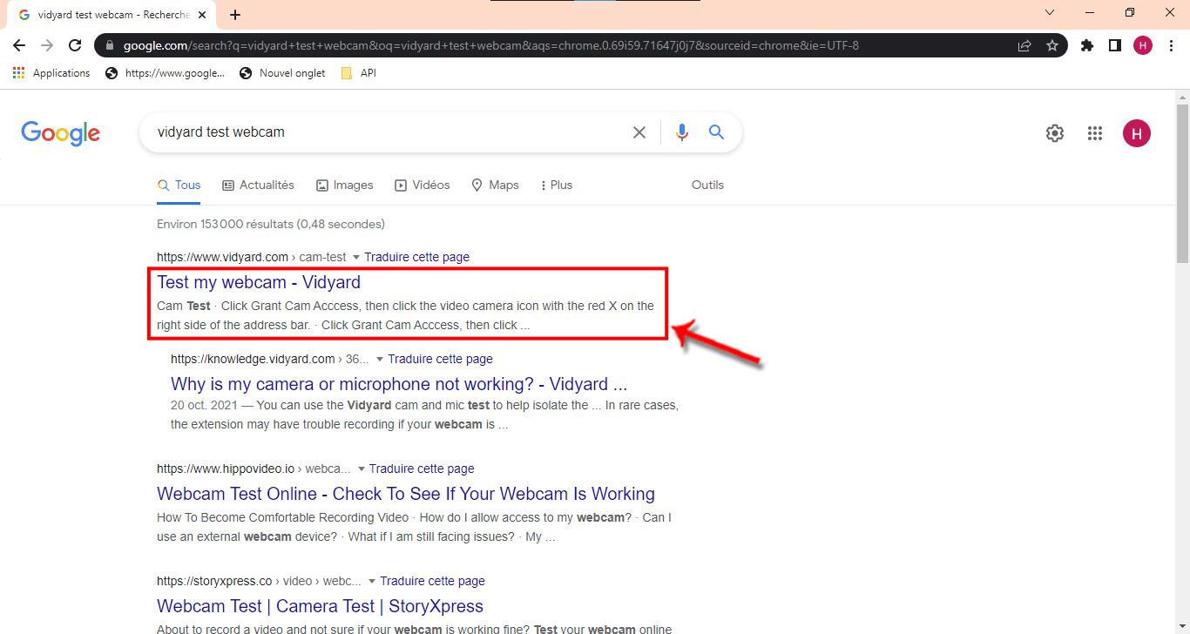Switch to the Maps tab
Viewport: 1190px width, 634px height.
pyautogui.click(x=495, y=185)
